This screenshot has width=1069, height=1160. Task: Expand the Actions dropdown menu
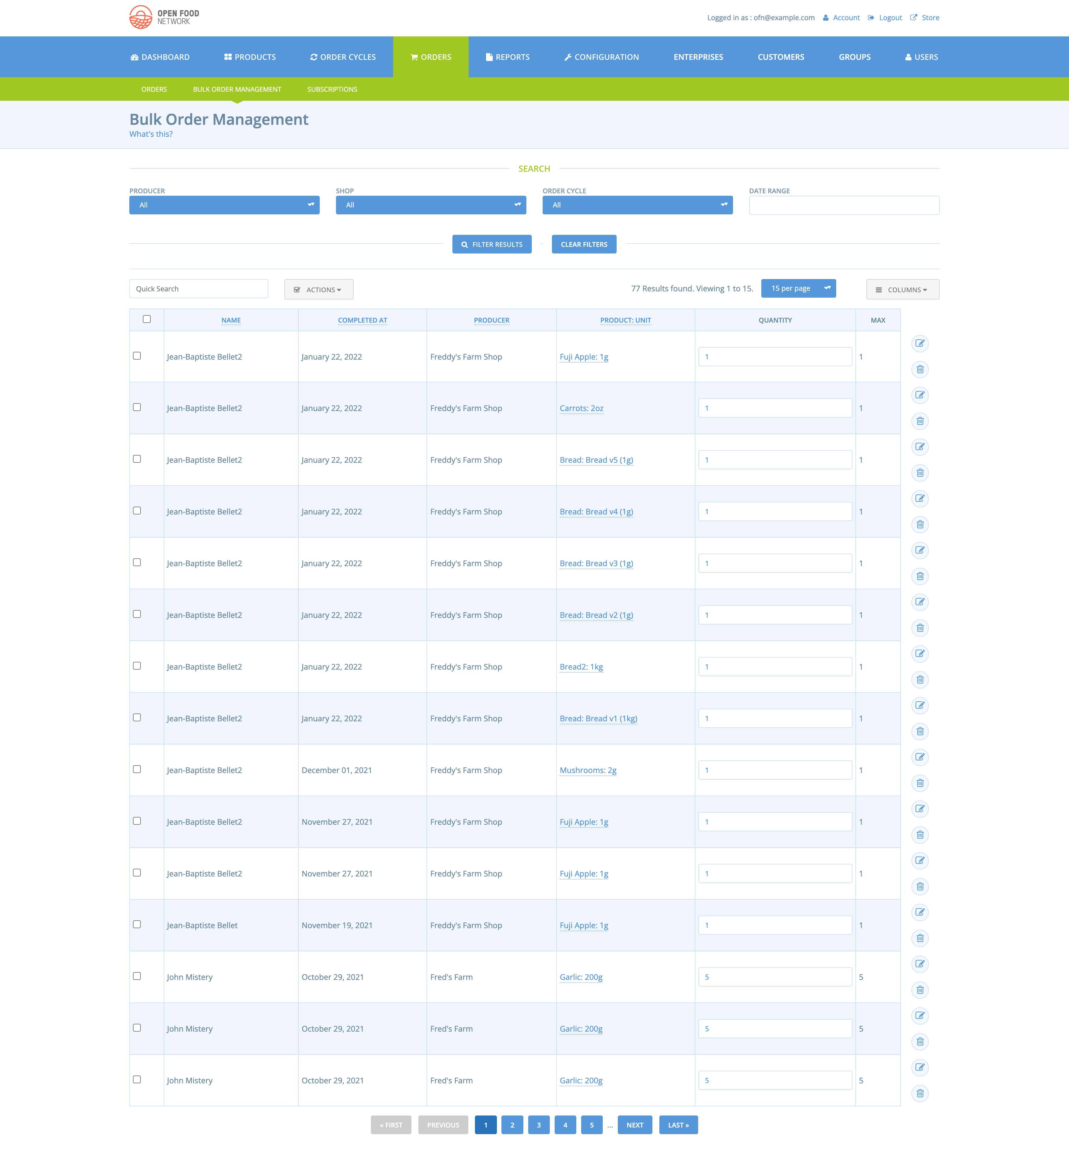pyautogui.click(x=319, y=289)
